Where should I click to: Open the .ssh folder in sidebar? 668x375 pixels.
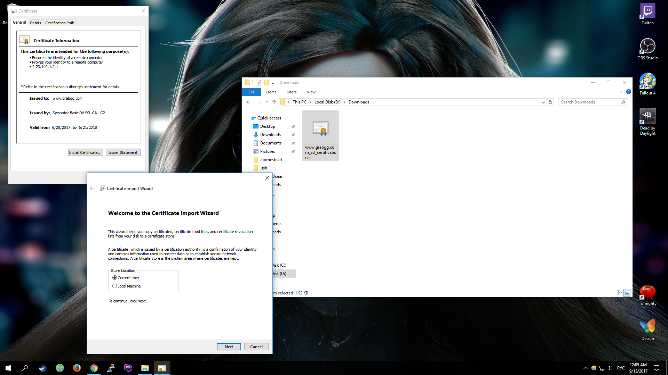click(263, 168)
